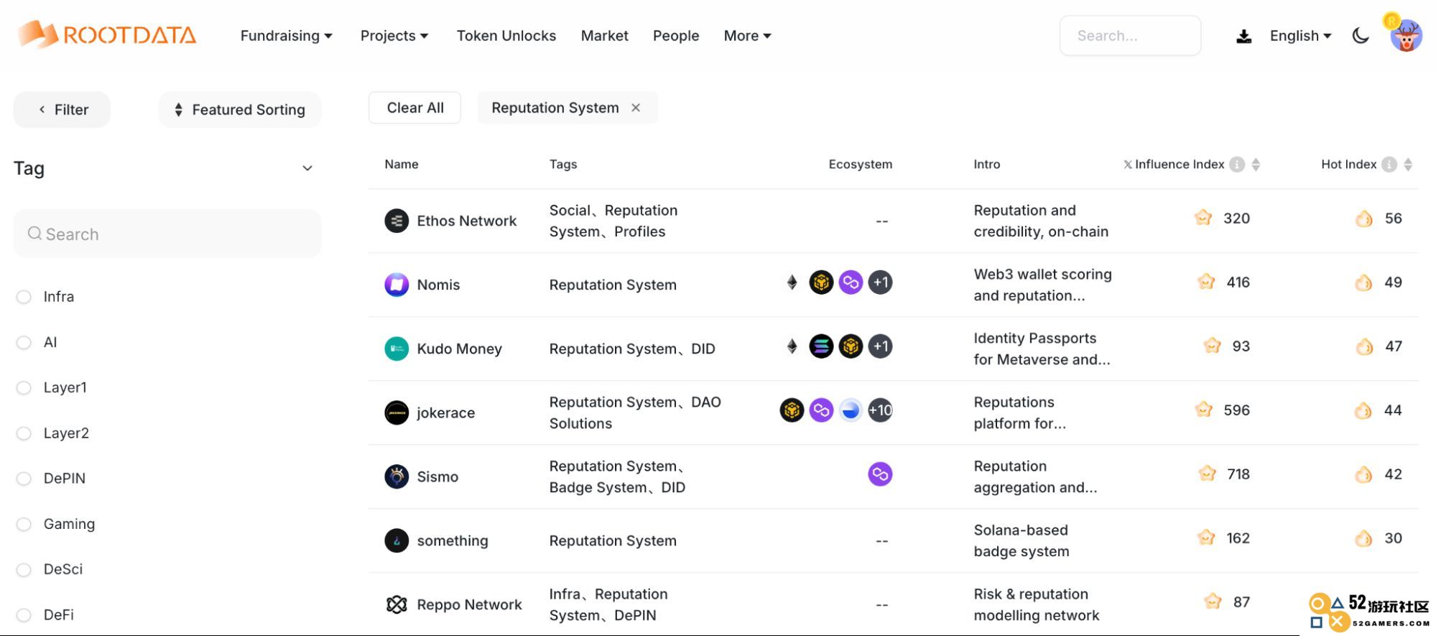Select the Gaming tag radio
The width and height of the screenshot is (1436, 636).
[24, 525]
